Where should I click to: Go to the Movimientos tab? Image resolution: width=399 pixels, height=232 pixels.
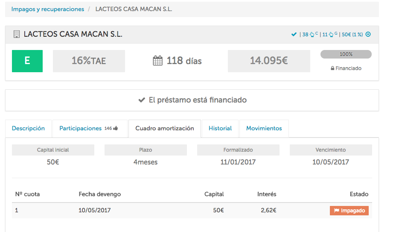264,128
